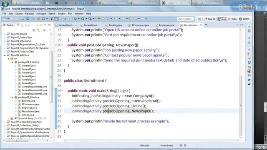
Task: Switch to the Ruby perspective
Action: click(x=232, y=19)
